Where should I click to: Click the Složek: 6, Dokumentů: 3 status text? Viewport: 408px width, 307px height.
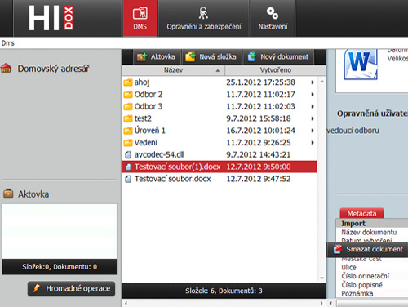point(224,291)
